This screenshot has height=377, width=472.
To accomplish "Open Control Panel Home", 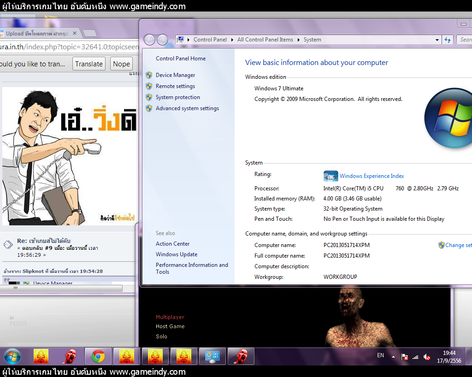I will tap(181, 59).
